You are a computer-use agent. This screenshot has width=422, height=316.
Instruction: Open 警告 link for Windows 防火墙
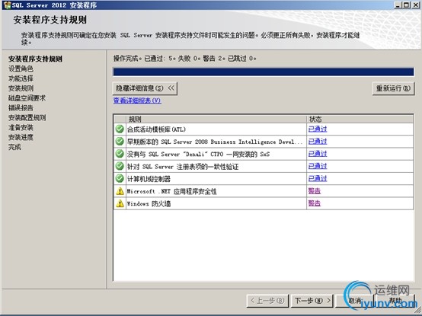tap(315, 203)
